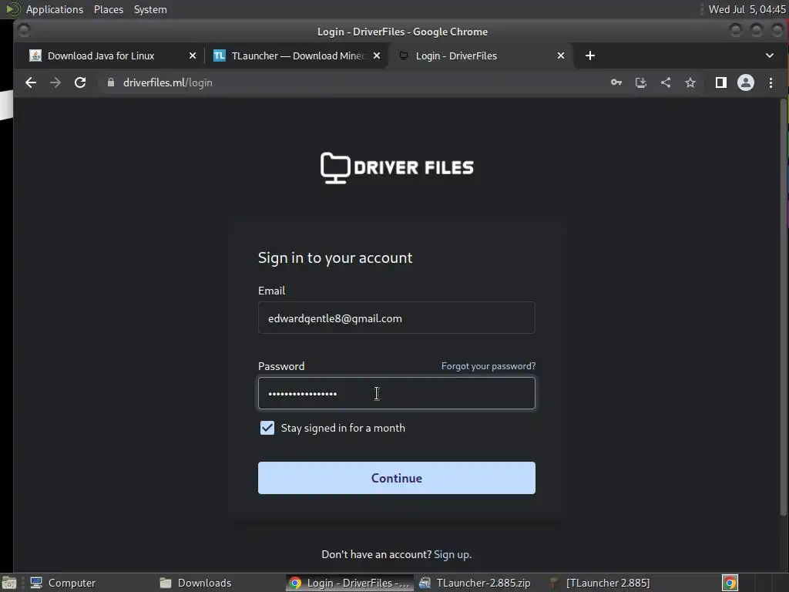Click the Applications menu logo icon
Viewport: 789px width, 592px height.
pos(13,9)
